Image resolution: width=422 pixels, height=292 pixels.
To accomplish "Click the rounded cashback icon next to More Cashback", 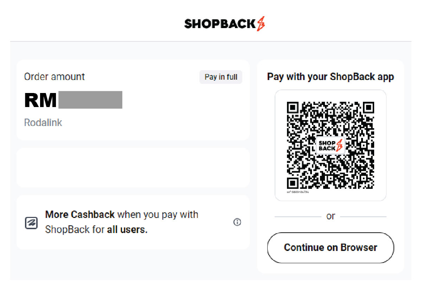I will pos(31,223).
